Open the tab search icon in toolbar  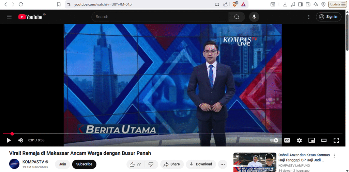[x=273, y=4]
